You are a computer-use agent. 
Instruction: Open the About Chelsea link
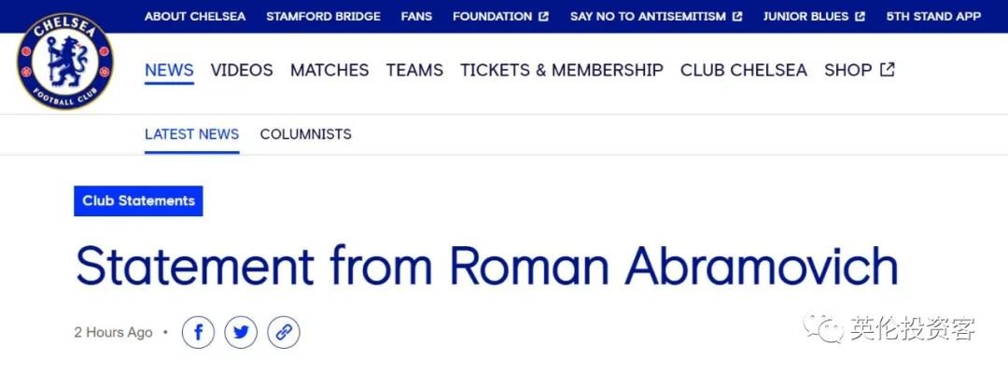(x=195, y=17)
